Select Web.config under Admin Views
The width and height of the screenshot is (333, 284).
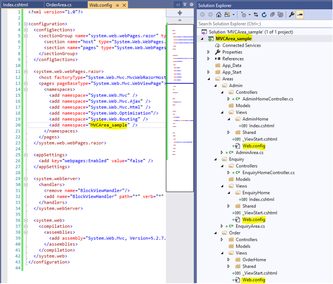click(254, 146)
